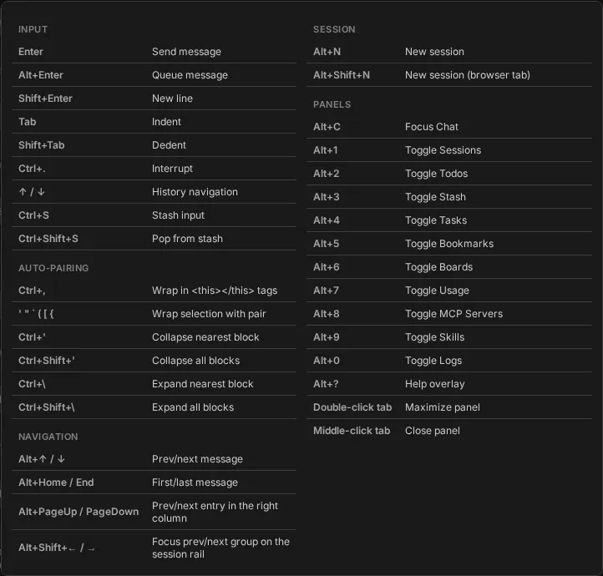Click the 'Indent' description text
The height and width of the screenshot is (576, 603).
tap(166, 122)
